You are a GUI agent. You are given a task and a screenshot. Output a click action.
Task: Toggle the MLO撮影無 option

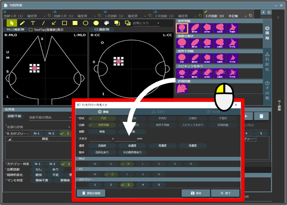[x=16, y=29]
